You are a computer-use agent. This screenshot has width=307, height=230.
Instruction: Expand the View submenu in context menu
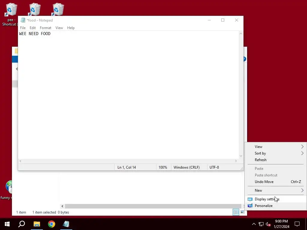pos(276,147)
